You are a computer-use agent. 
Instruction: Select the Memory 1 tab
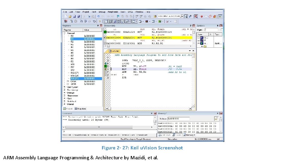[189, 135]
